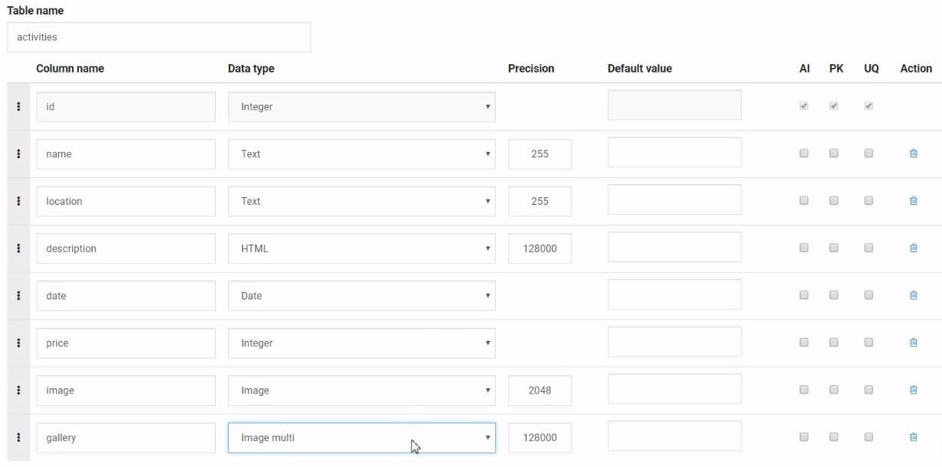Remove the description column via trash icon

tap(913, 248)
